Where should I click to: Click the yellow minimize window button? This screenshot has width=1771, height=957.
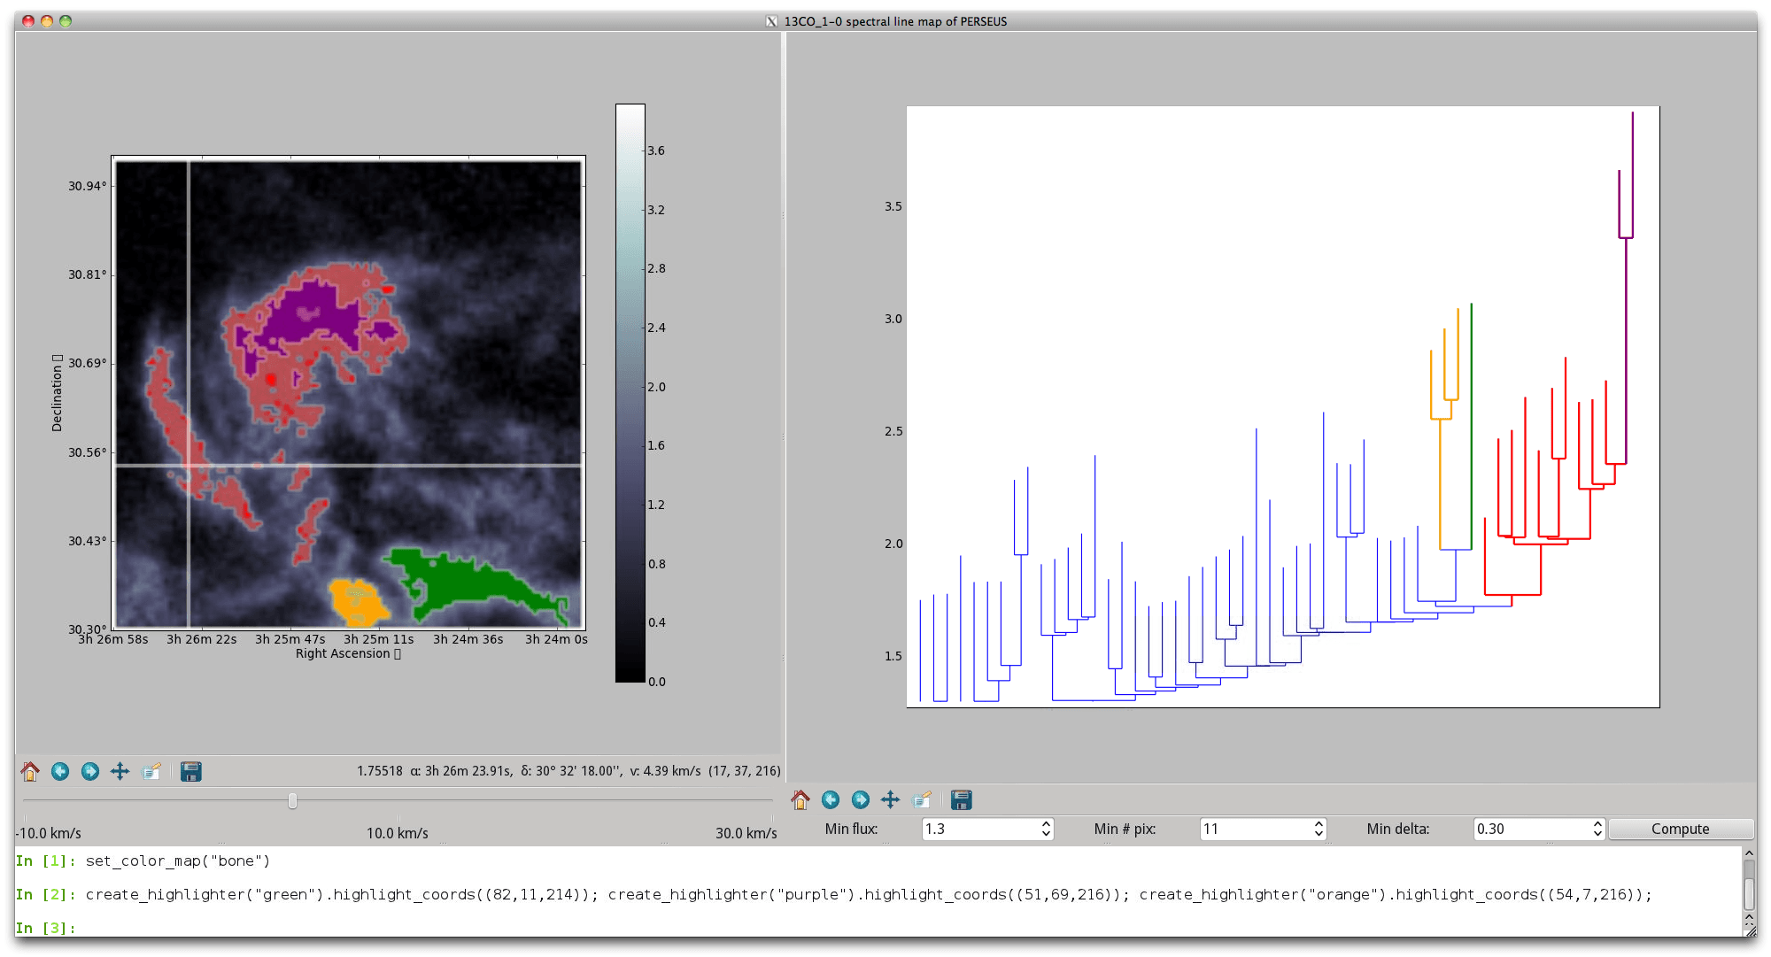click(47, 21)
